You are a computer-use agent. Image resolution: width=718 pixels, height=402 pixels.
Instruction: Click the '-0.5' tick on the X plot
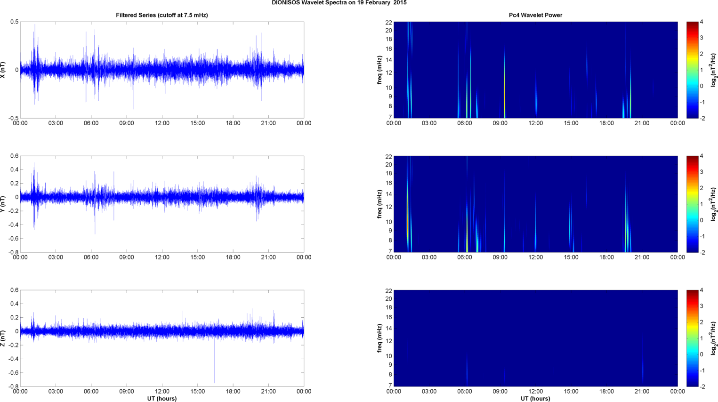coord(13,118)
